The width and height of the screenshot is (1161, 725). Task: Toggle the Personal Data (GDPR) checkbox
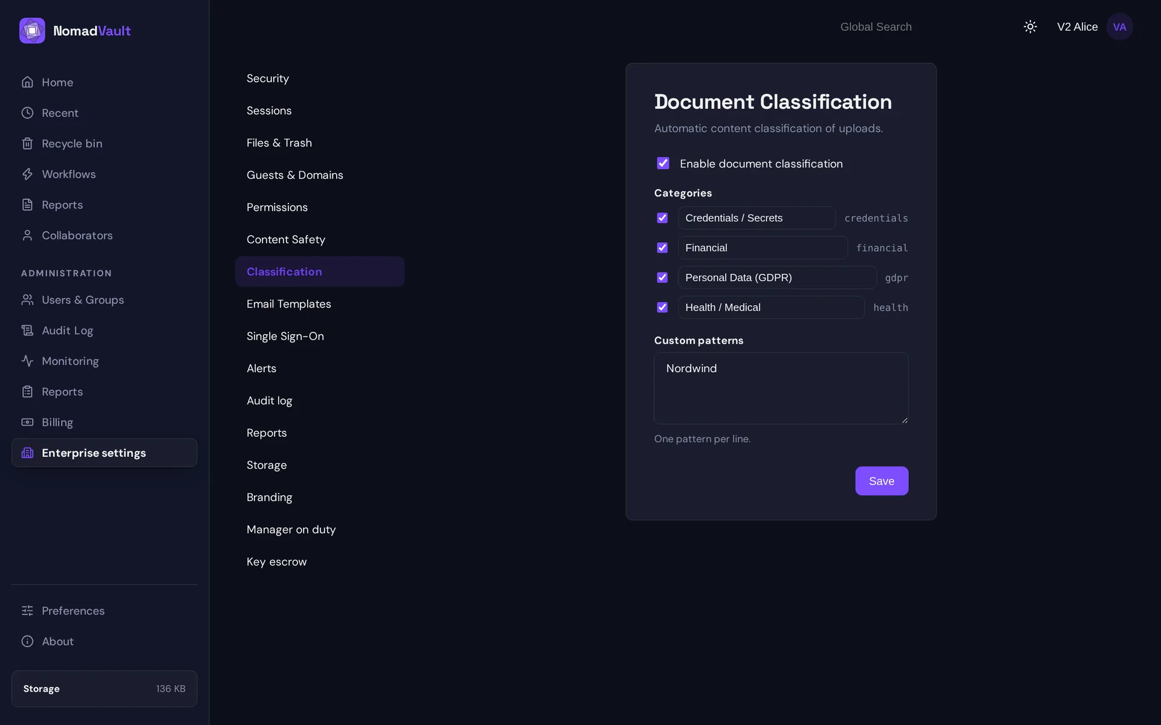pos(662,277)
